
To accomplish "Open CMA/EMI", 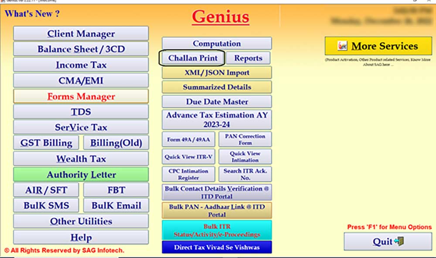I will 81,80.
